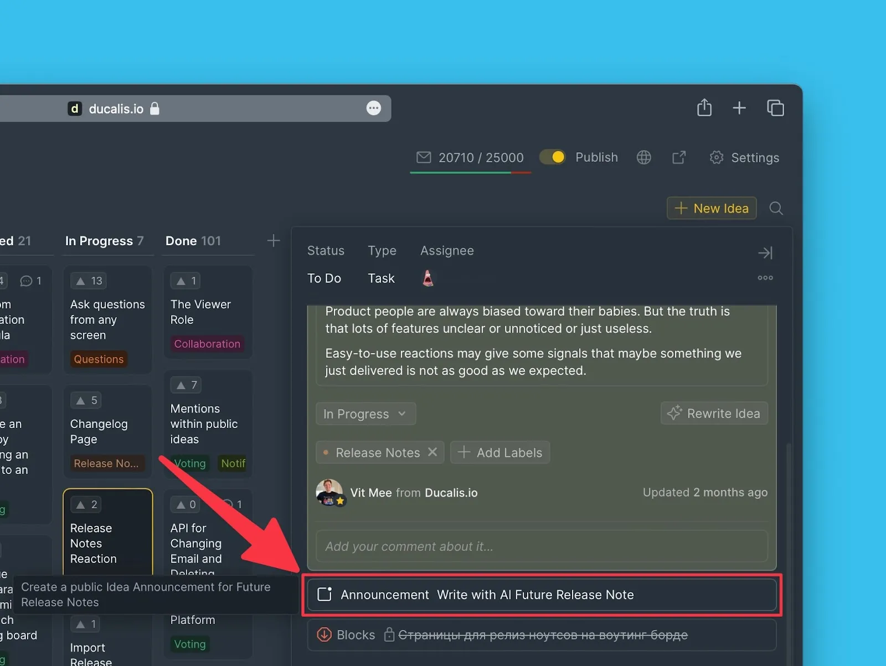Select the Done column header
Image resolution: width=886 pixels, height=666 pixels.
tap(193, 241)
